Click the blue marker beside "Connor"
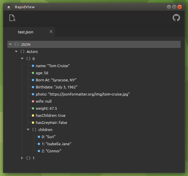The width and height of the screenshot is (188, 176). pos(39,151)
